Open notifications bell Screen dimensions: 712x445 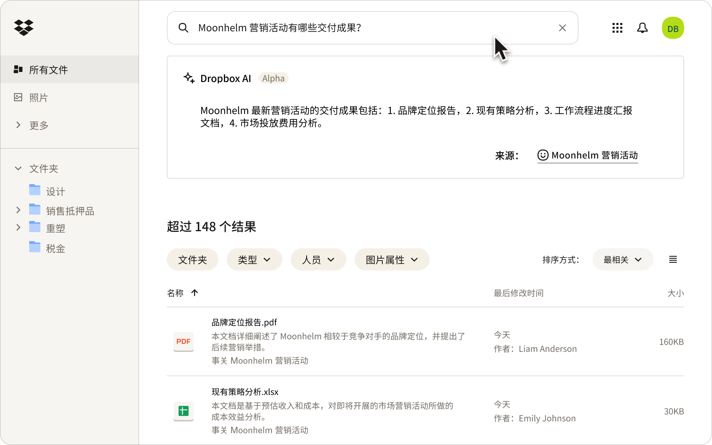click(642, 28)
